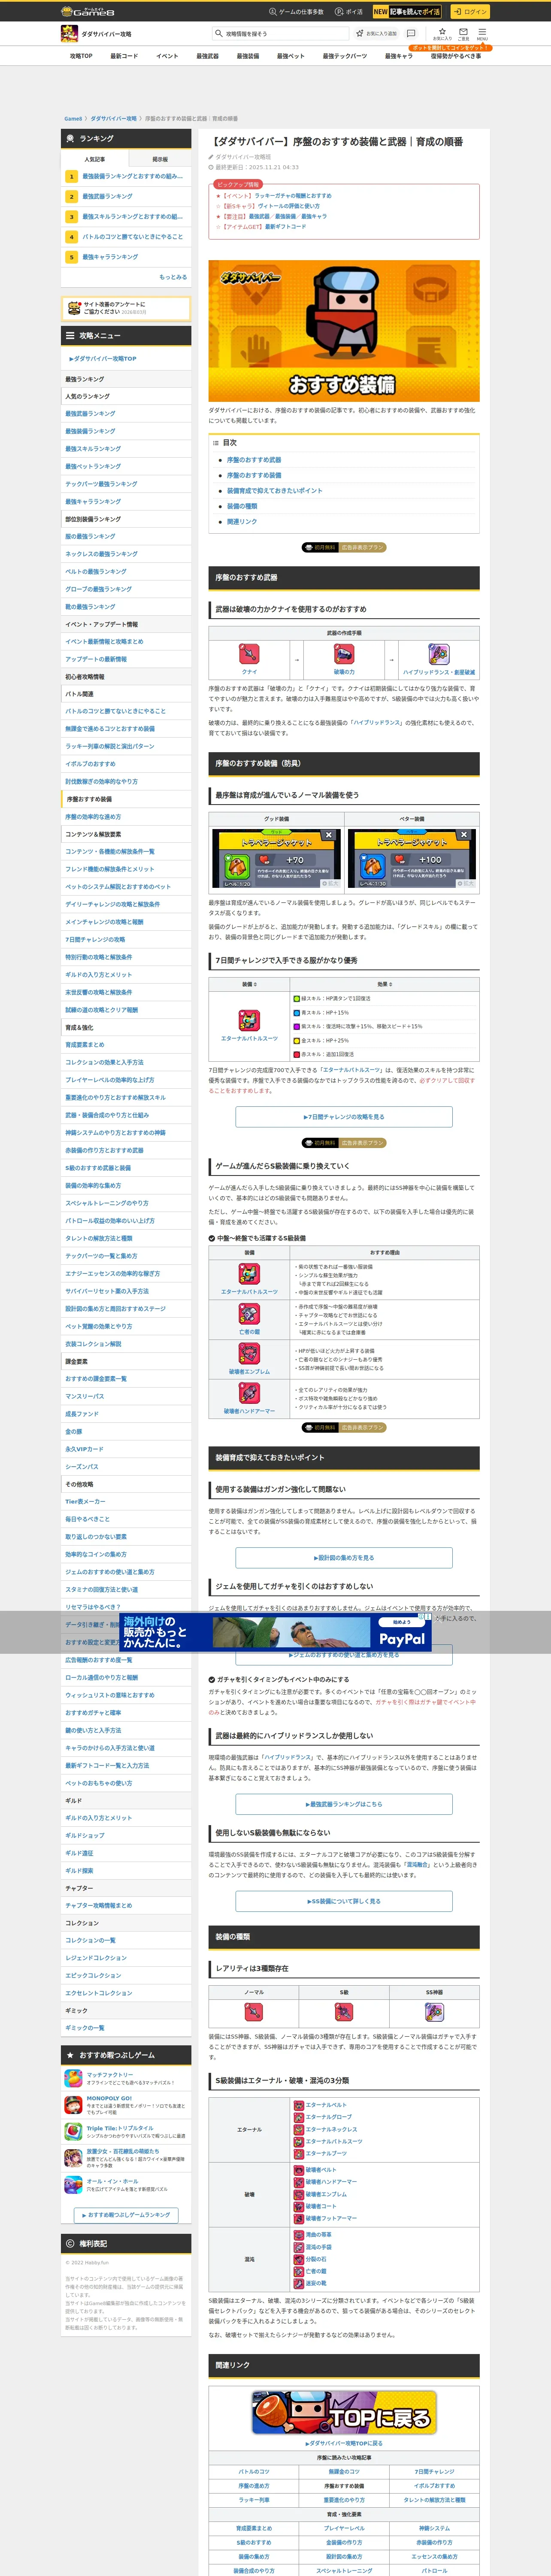Open ギルドショップ sidebar link
The image size is (551, 2576).
point(84,1835)
